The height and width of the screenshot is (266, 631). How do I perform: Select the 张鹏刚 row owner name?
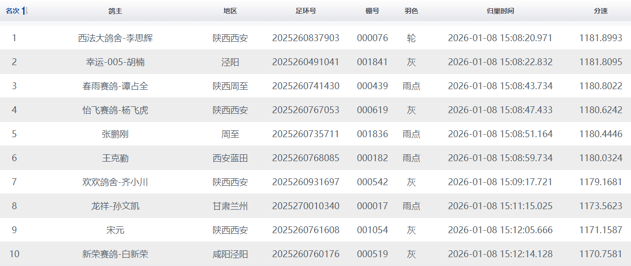(115, 134)
